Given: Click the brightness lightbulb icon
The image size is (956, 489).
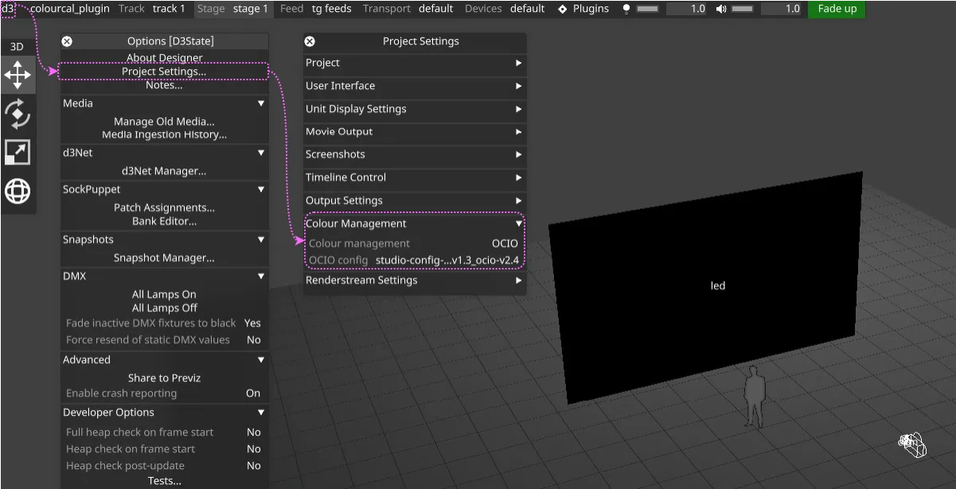Looking at the screenshot, I should coord(626,9).
